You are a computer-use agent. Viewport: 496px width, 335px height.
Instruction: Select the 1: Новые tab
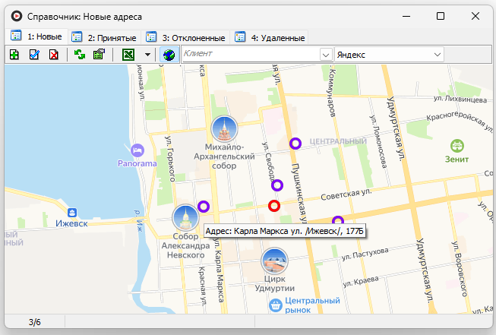(37, 36)
